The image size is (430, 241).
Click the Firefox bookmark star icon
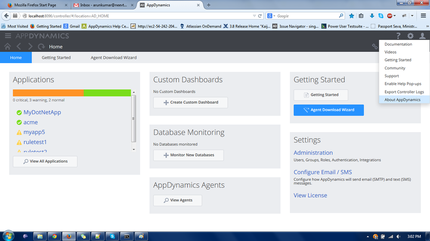click(x=352, y=16)
